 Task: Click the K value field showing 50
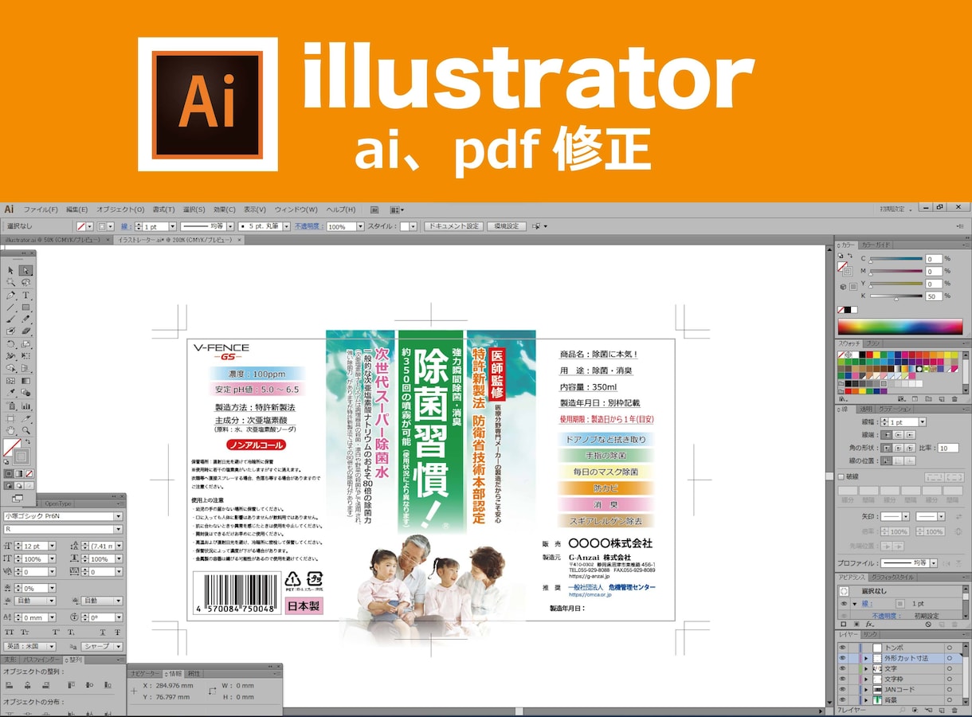(934, 296)
